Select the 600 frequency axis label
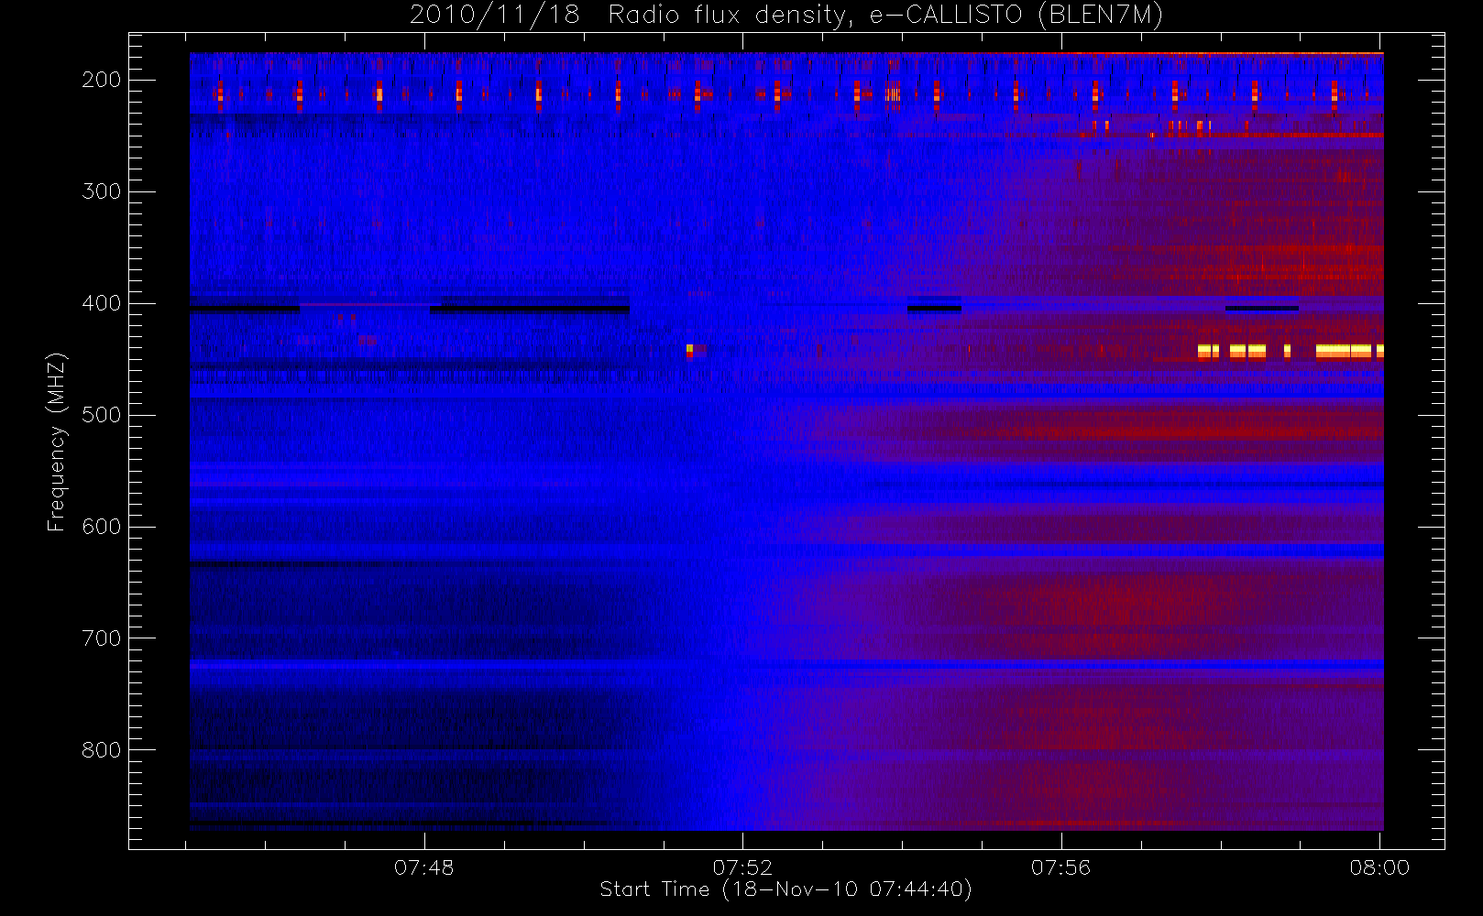 click(x=101, y=527)
